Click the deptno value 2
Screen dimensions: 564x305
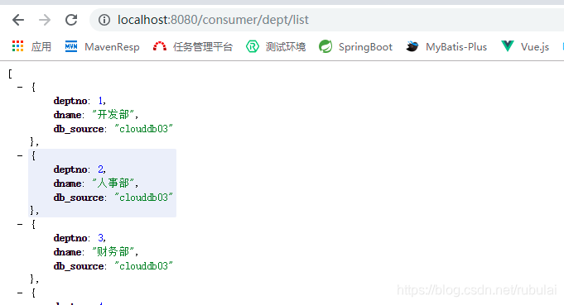[x=101, y=169]
